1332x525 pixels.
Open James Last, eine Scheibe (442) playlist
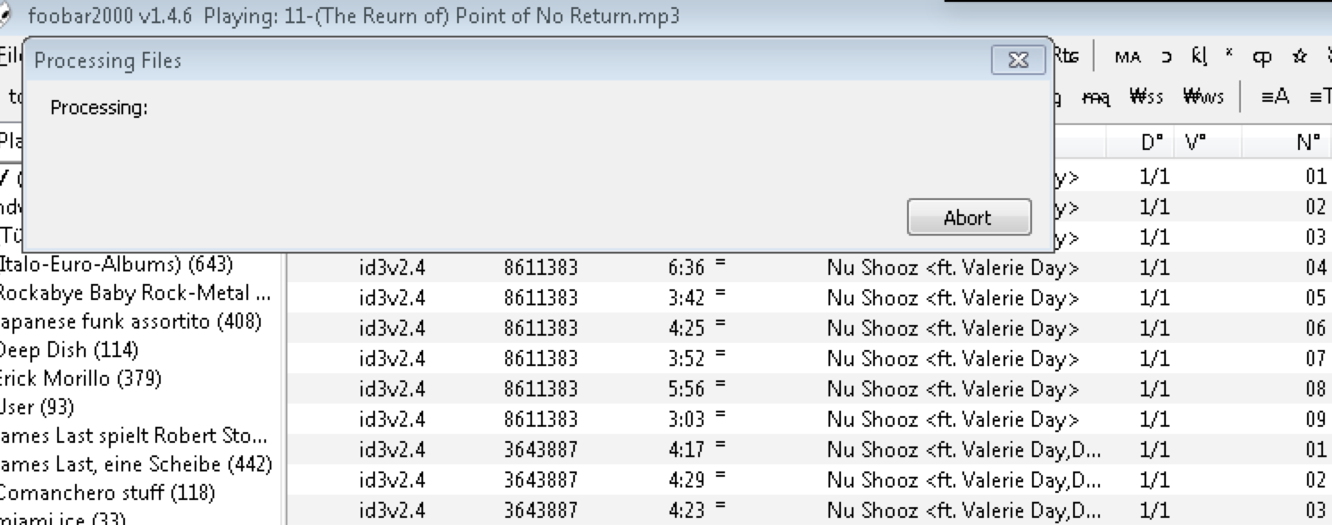tap(136, 464)
